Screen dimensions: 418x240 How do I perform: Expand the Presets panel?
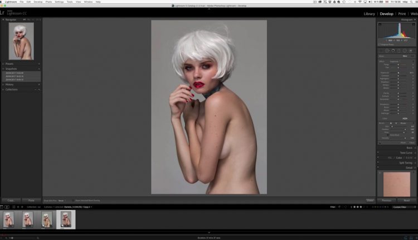coord(3,64)
